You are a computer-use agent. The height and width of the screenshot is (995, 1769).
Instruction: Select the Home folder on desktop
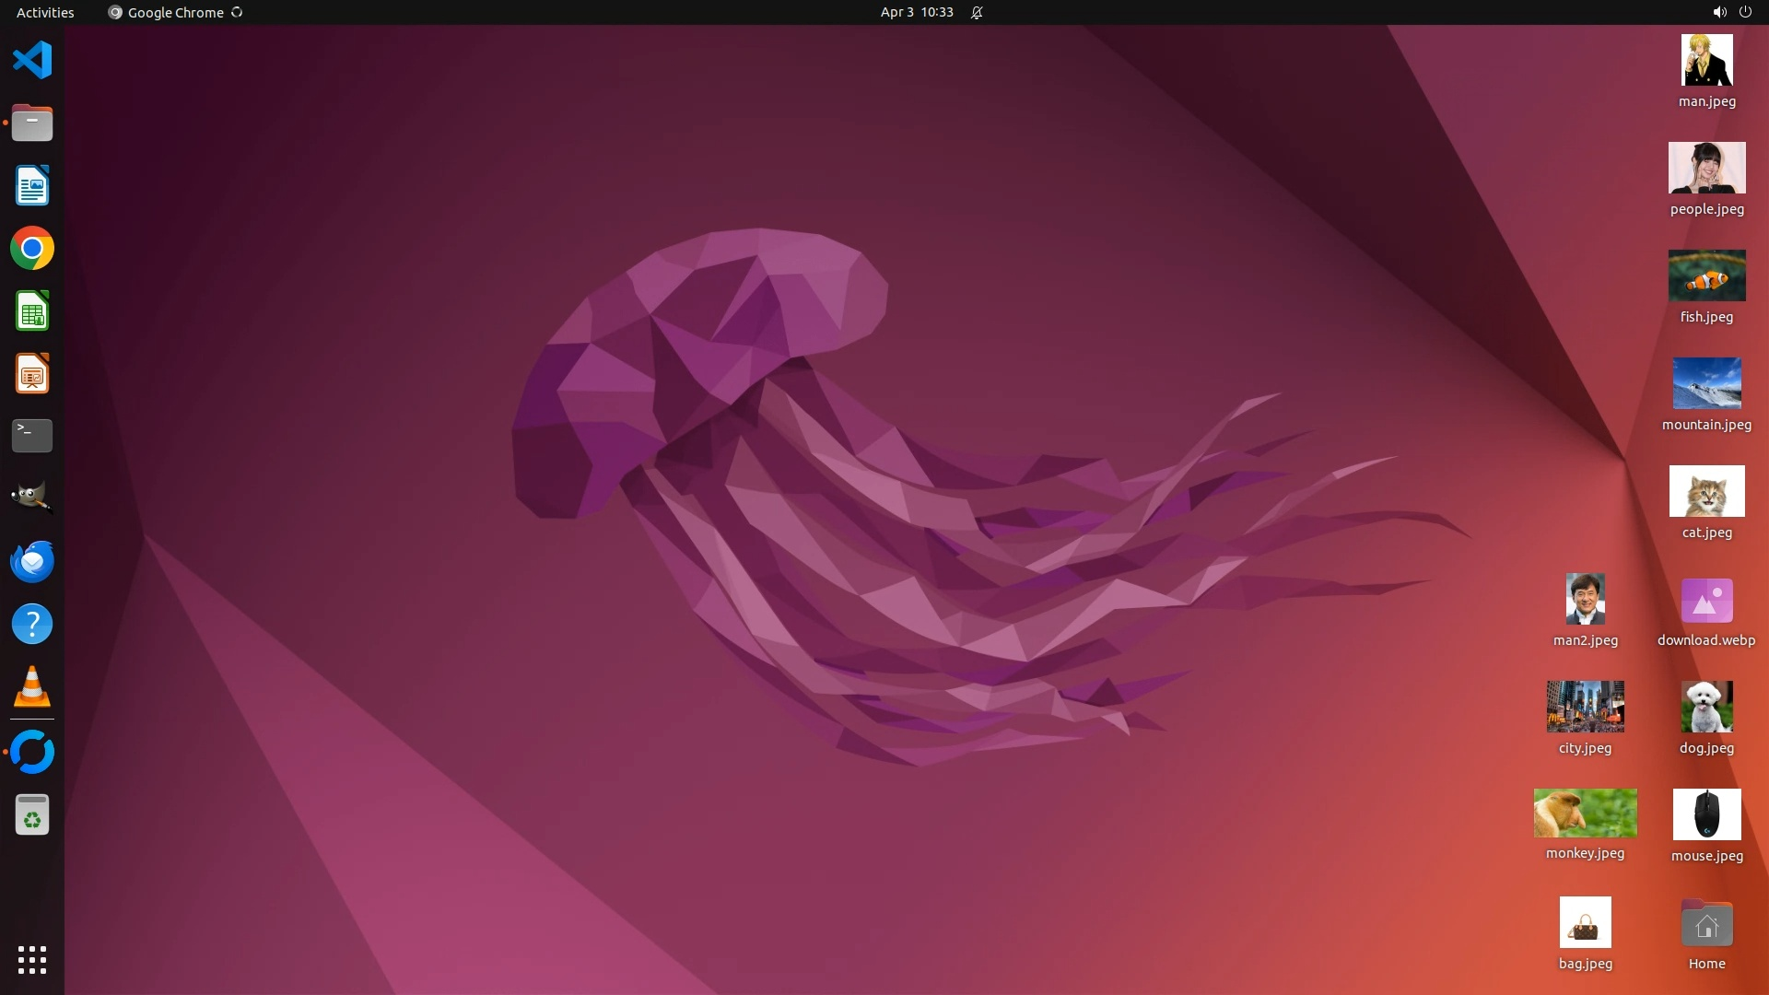pos(1706,924)
